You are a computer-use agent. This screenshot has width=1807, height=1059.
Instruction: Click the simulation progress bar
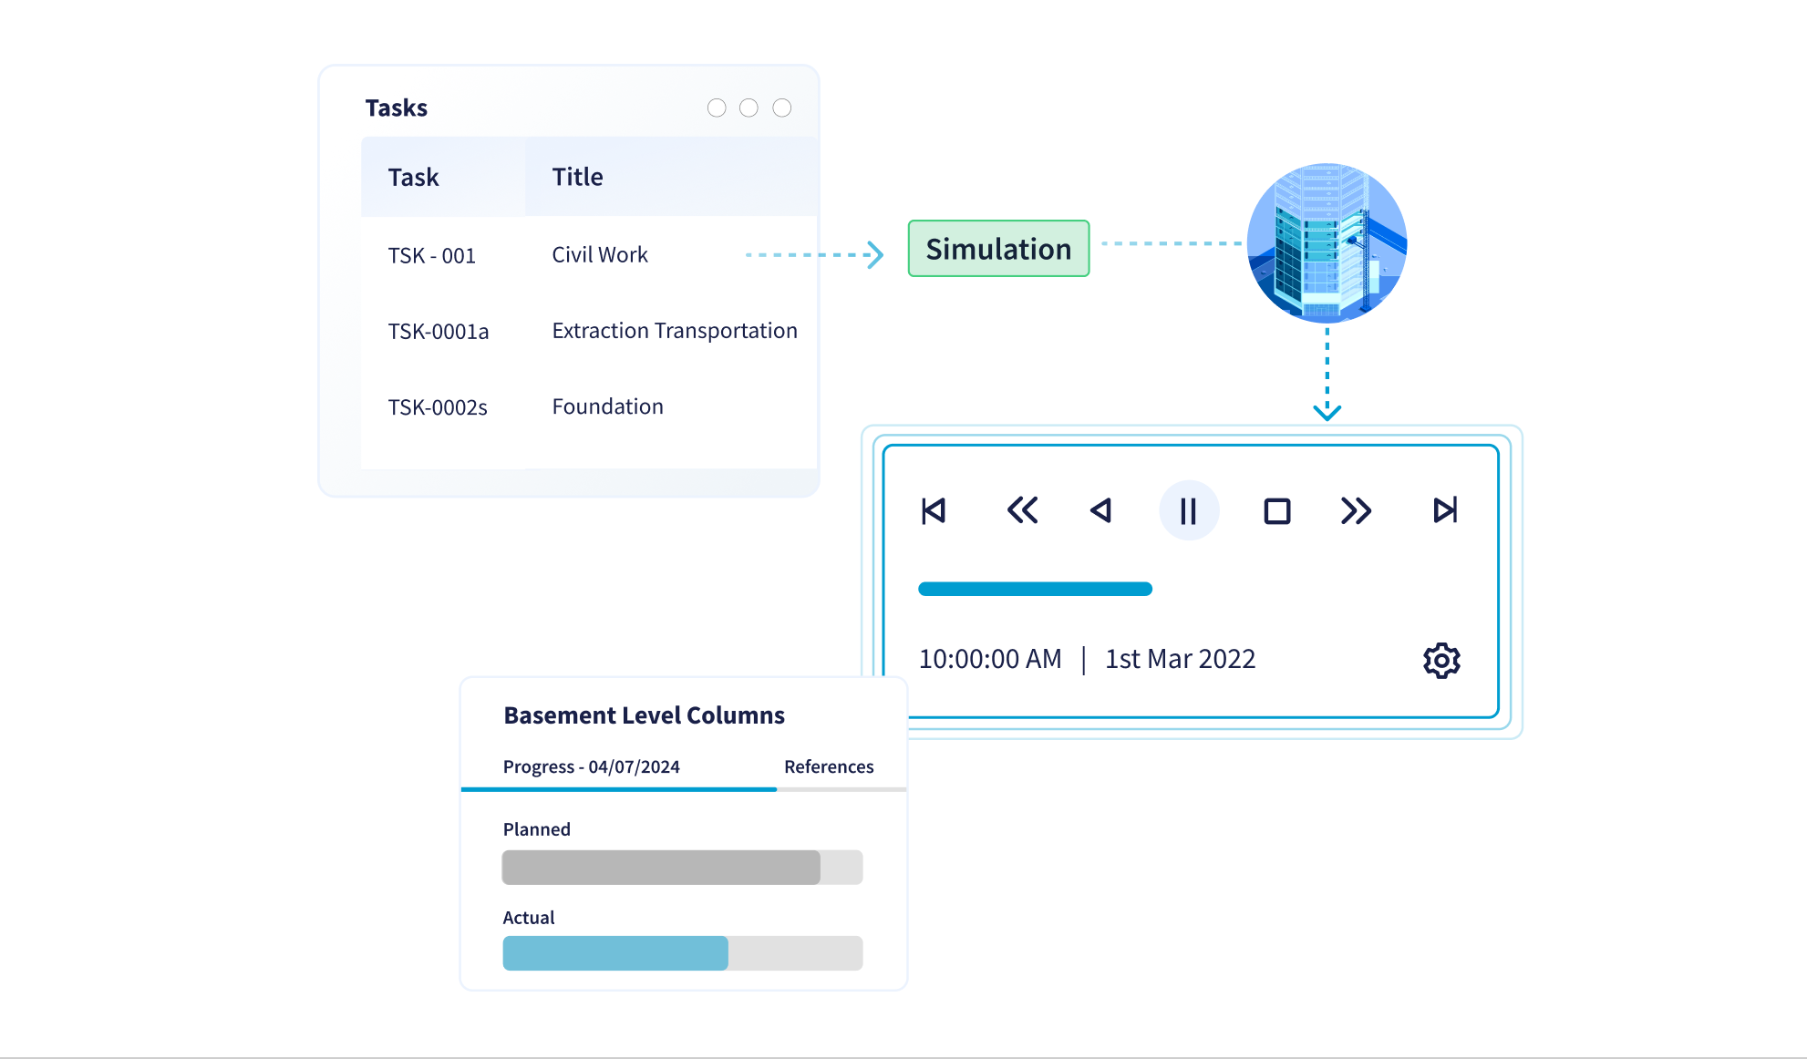(1035, 589)
